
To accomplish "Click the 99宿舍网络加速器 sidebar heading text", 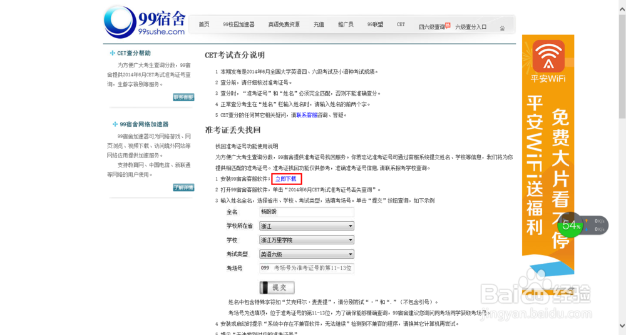I will point(144,124).
